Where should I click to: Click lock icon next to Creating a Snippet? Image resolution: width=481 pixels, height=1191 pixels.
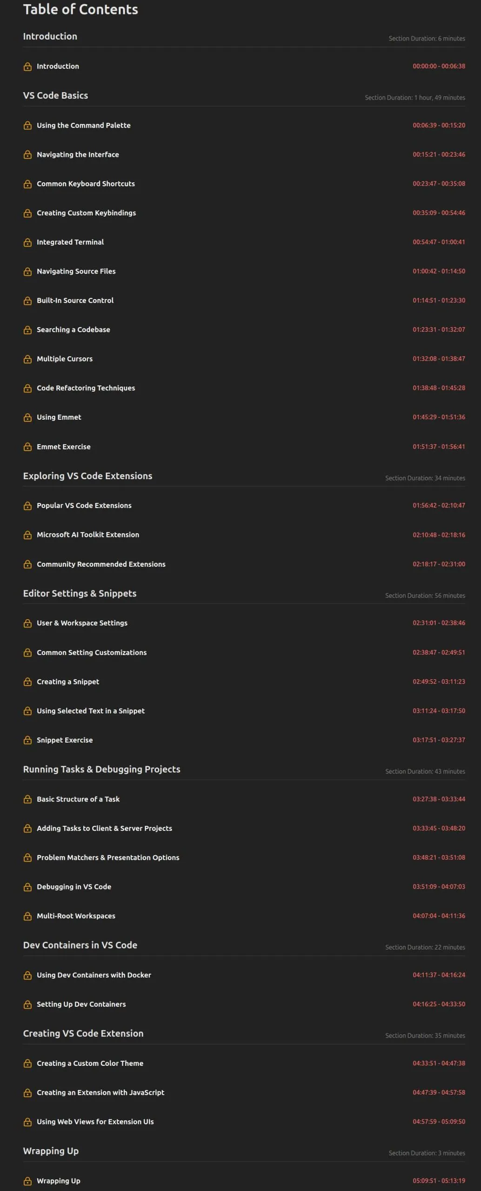point(27,682)
